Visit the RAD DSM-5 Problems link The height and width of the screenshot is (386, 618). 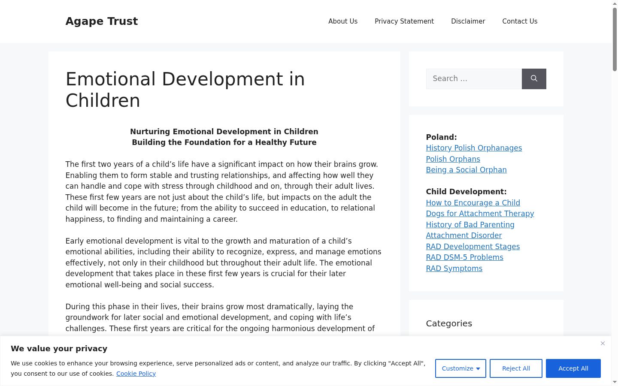[x=464, y=257]
